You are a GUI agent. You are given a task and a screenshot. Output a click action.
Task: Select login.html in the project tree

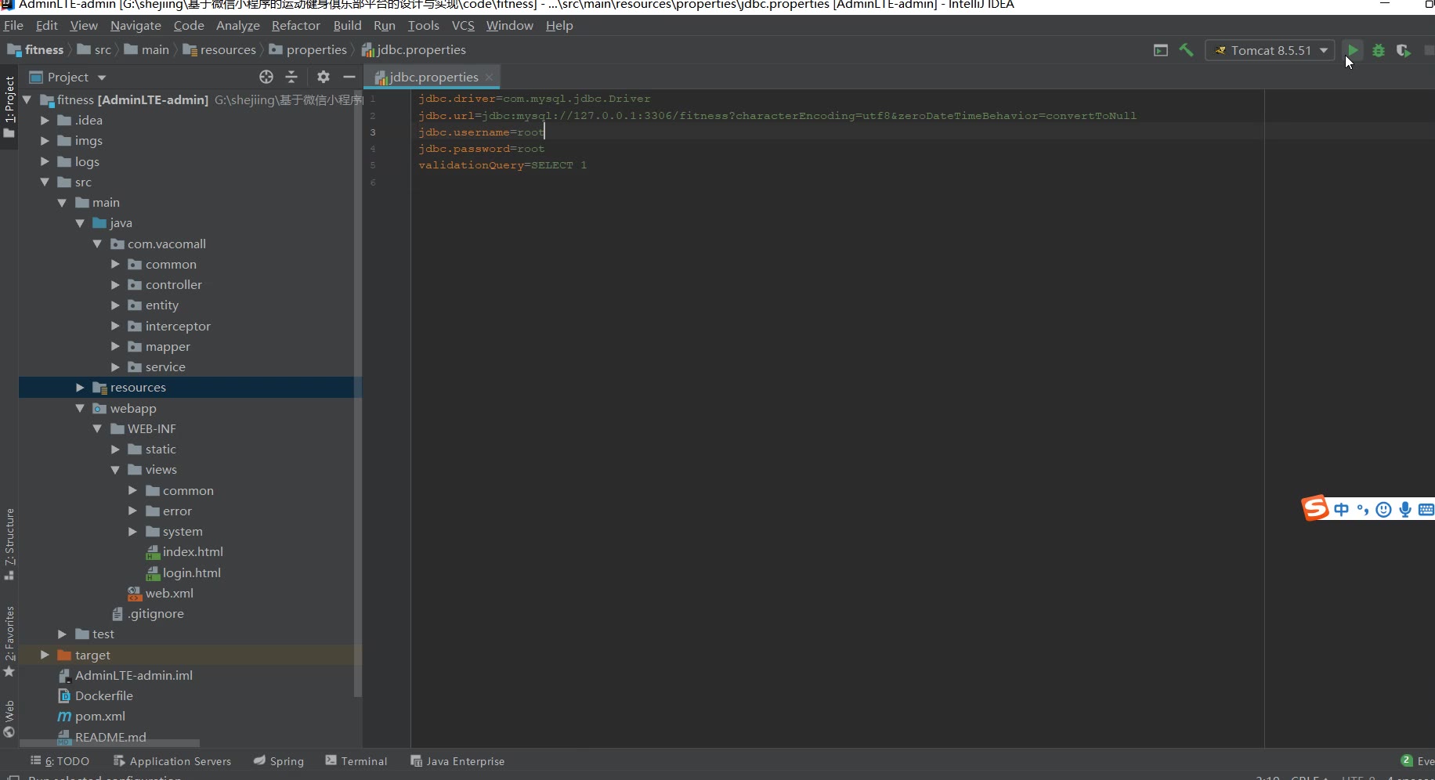pos(191,572)
